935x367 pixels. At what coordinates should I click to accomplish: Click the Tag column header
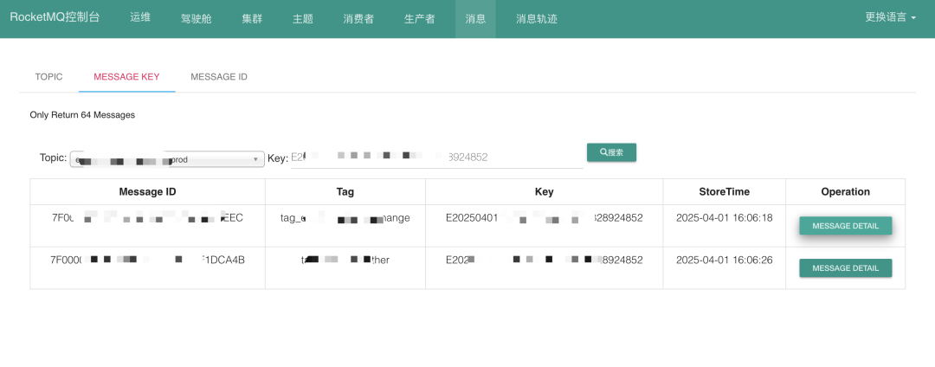pyautogui.click(x=345, y=192)
